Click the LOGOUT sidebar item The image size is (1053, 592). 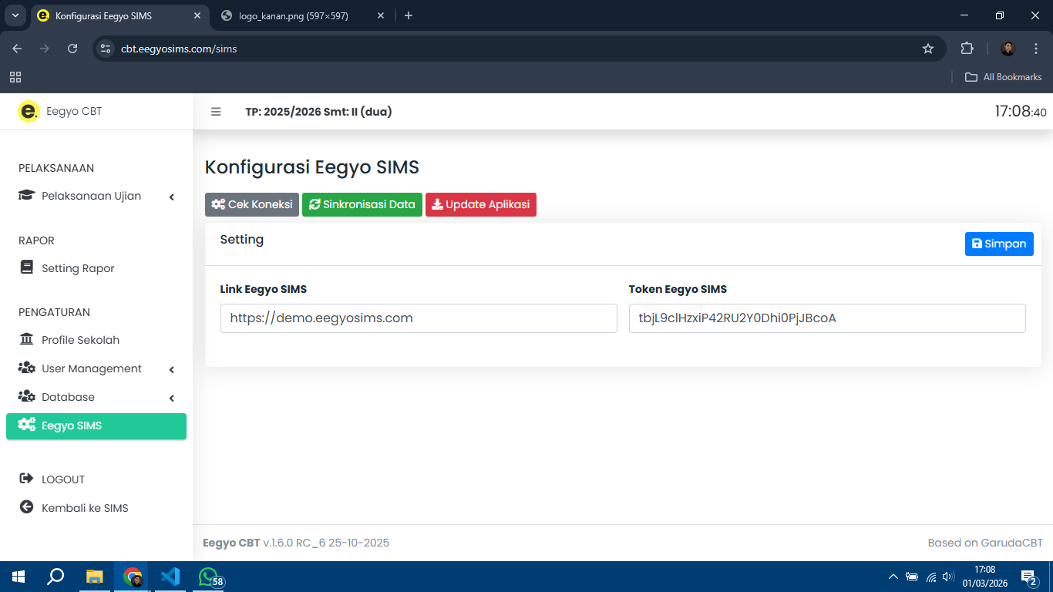tap(62, 479)
